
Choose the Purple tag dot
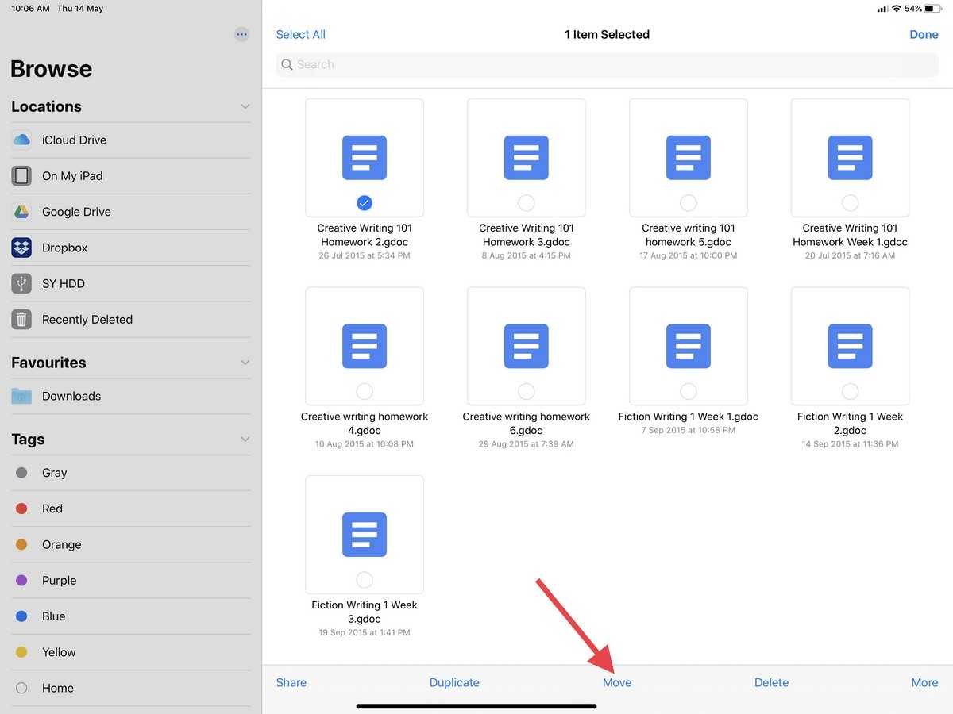(x=21, y=581)
